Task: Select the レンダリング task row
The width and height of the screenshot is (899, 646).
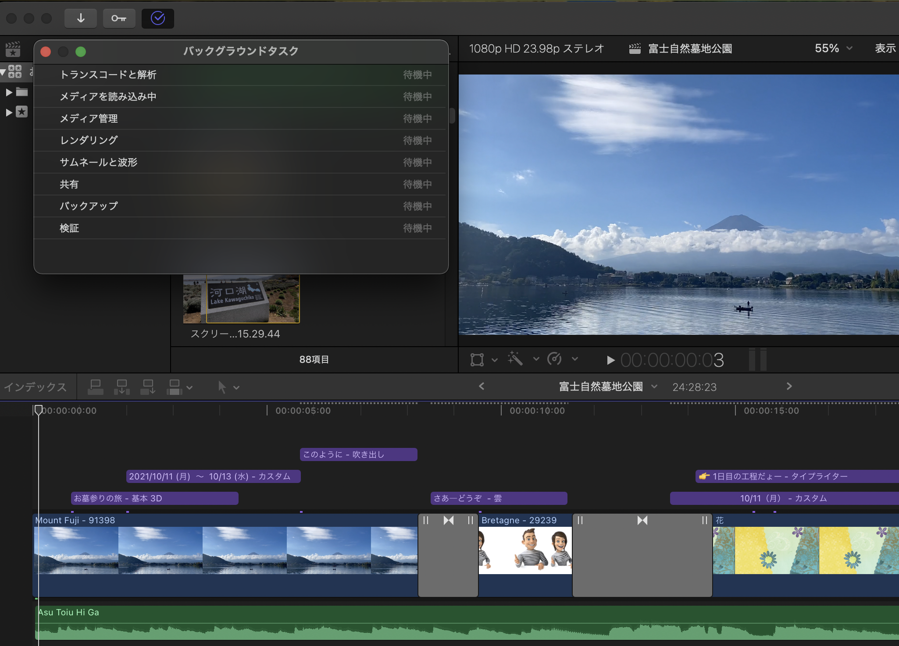Action: pyautogui.click(x=240, y=140)
